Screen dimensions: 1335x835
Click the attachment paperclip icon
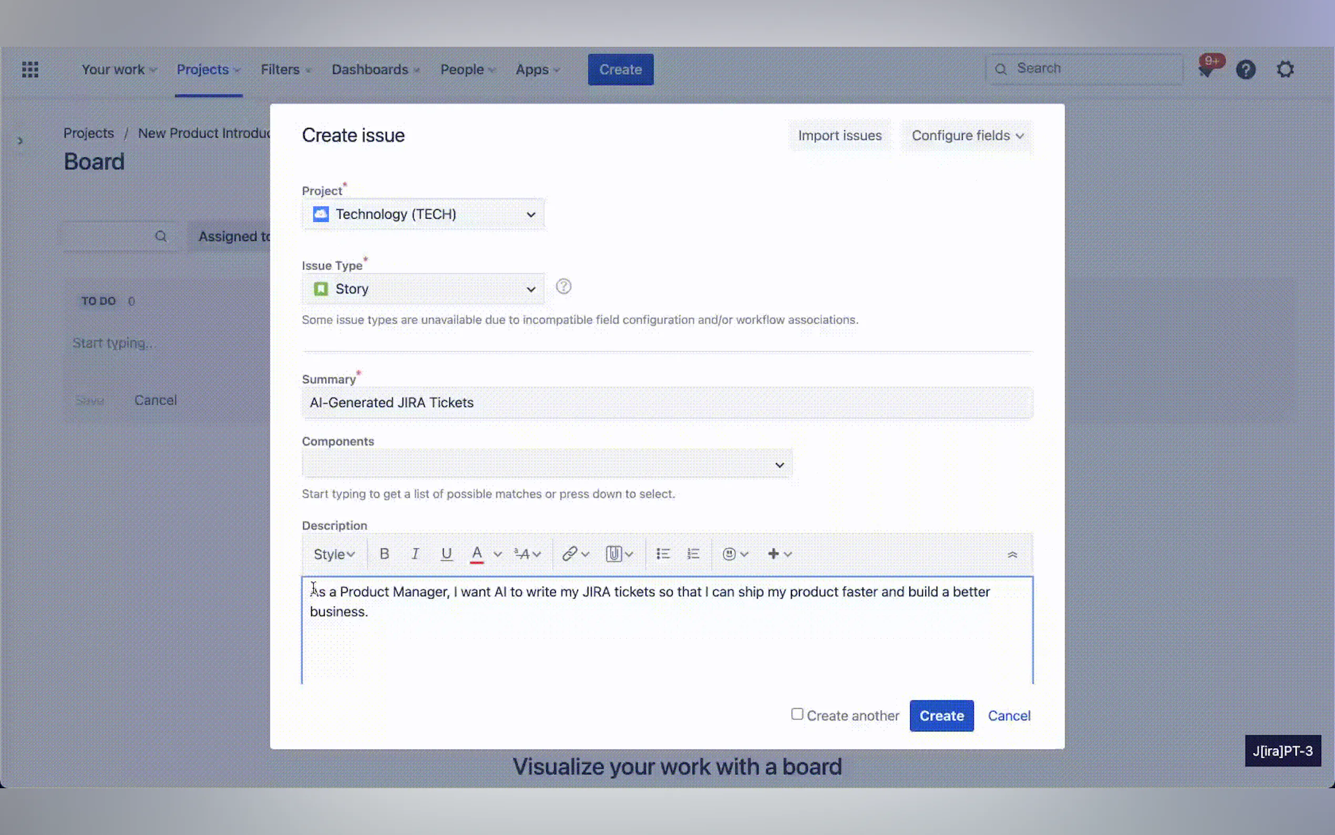[x=614, y=554]
